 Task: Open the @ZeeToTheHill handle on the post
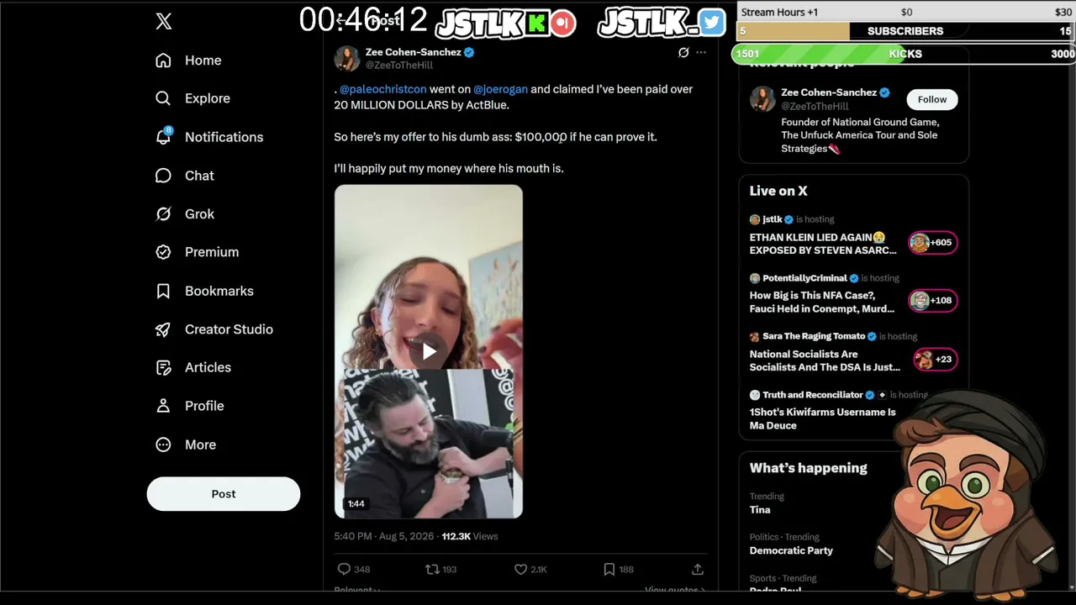pos(399,66)
